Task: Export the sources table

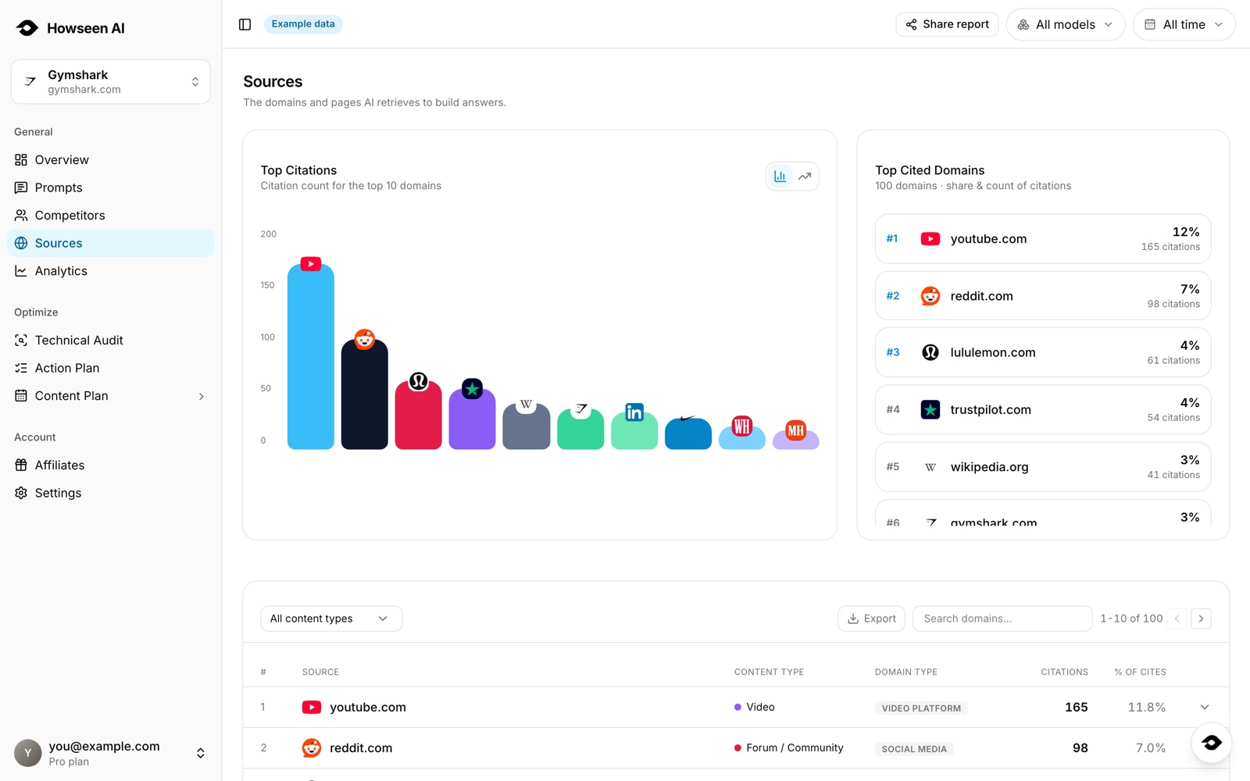Action: coord(872,619)
